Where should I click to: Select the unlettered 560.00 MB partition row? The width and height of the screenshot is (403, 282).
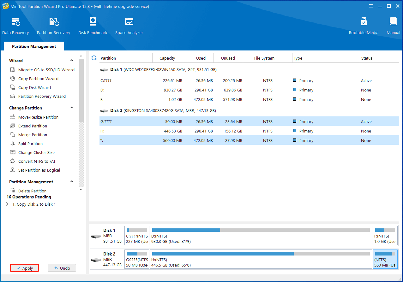point(249,140)
